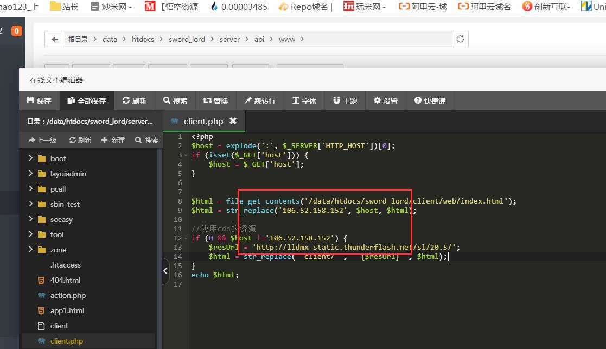Click sword_lord in the breadcrumb path

pyautogui.click(x=187, y=39)
